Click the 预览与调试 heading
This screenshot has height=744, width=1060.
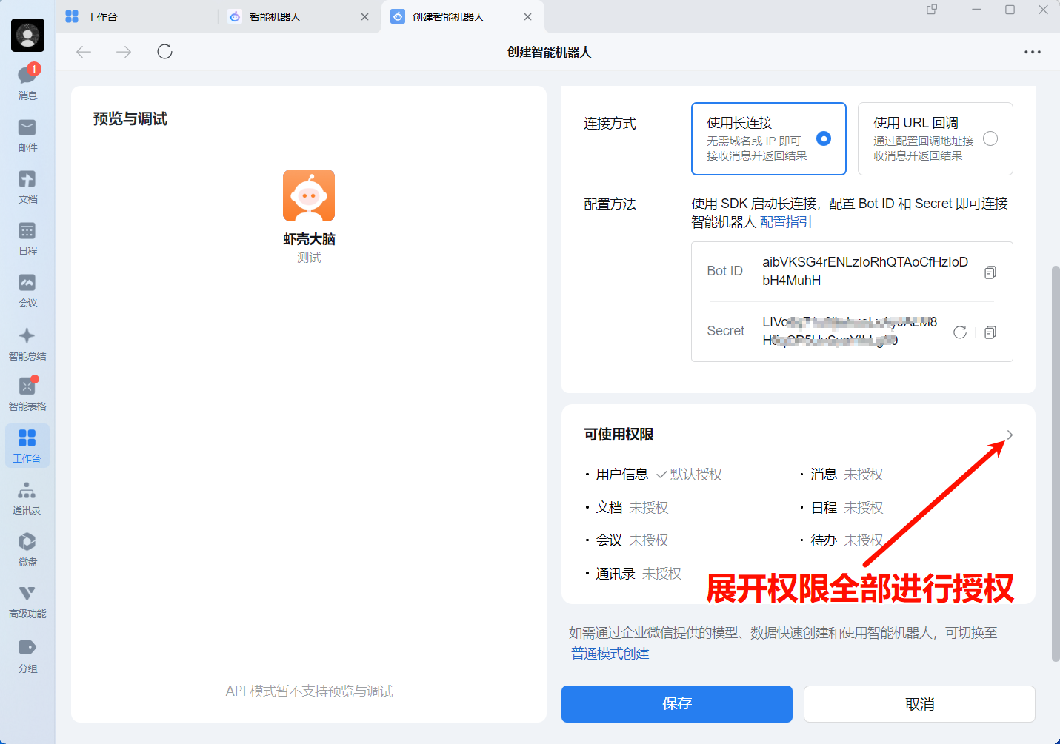130,119
